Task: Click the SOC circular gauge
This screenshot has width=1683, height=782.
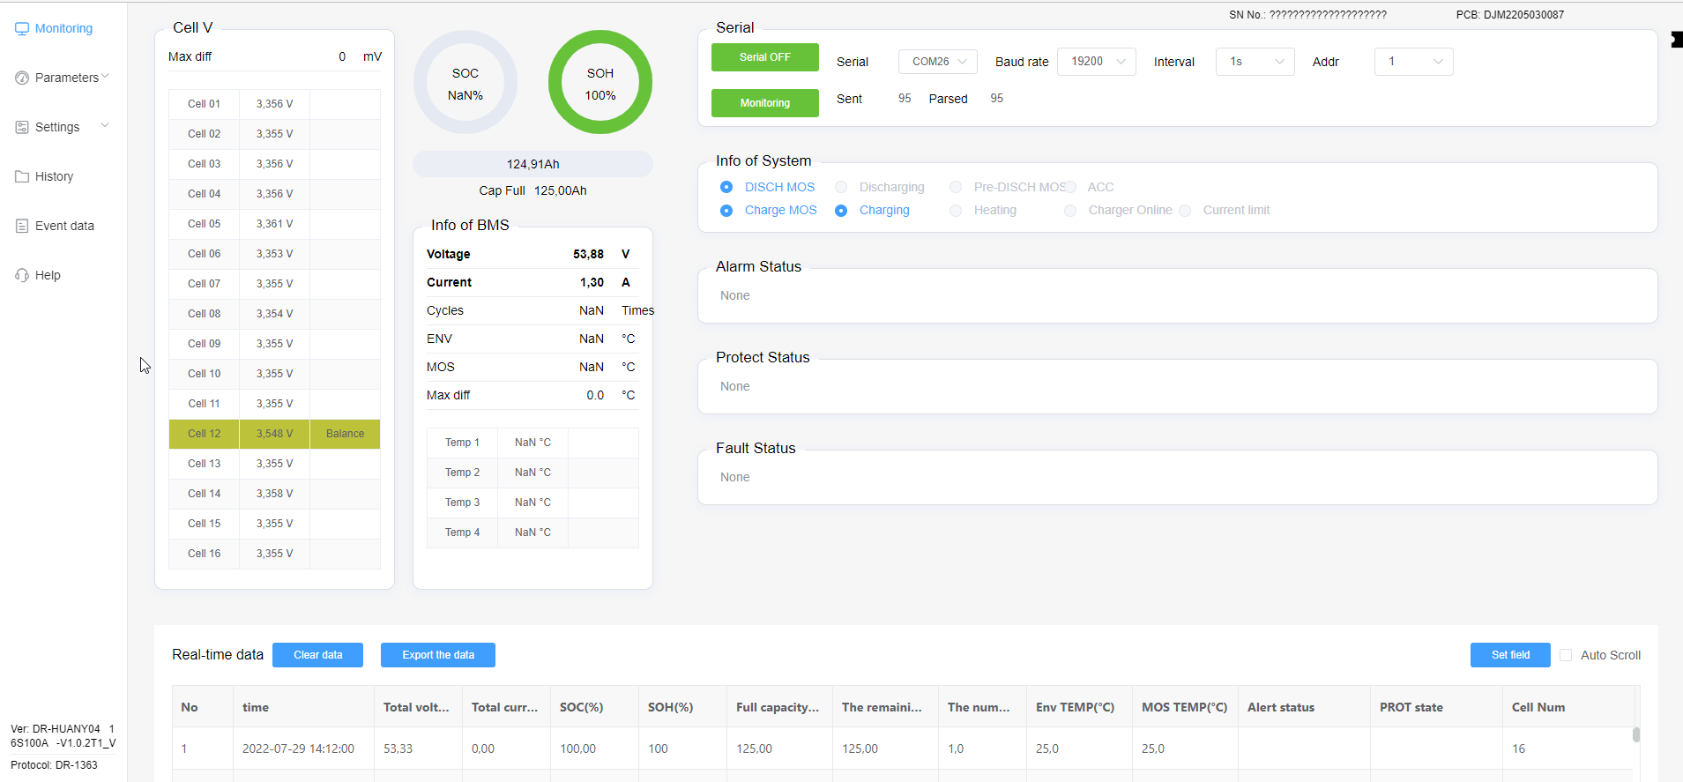Action: (x=465, y=83)
